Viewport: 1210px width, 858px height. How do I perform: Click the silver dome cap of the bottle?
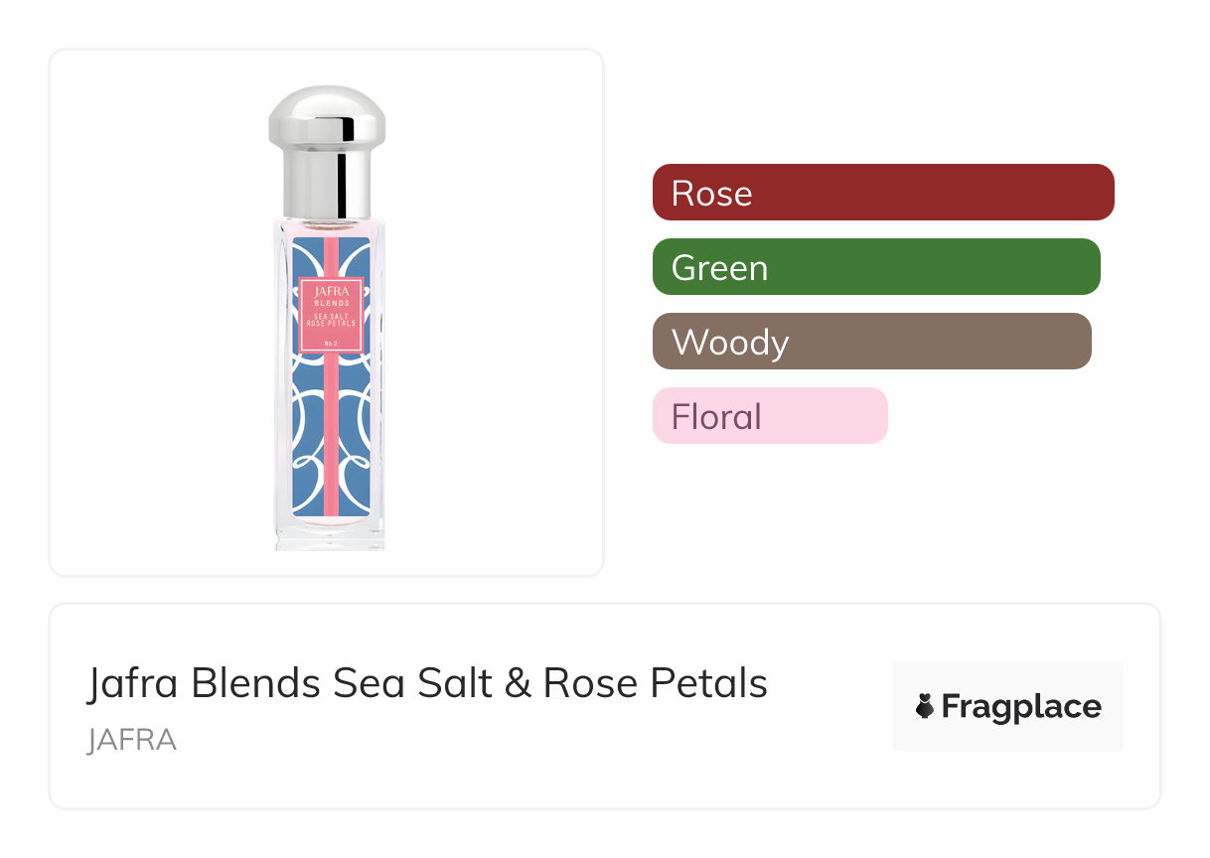pos(327,114)
